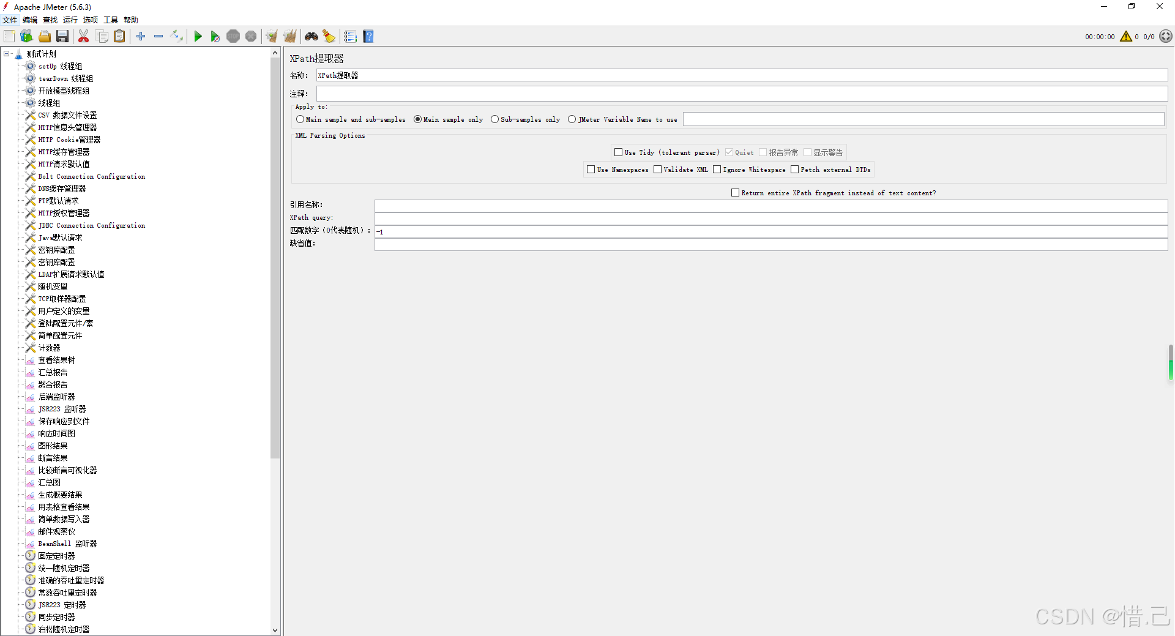Click the JMeter variable name text box
This screenshot has width=1175, height=636.
[x=923, y=119]
